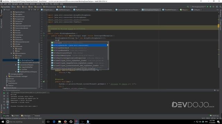Open File Explorer from the taskbar
The image size is (222, 124).
pos(60,122)
